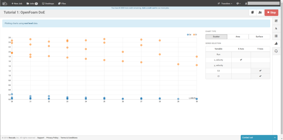Follow the Add a credit card link

click(149, 8)
